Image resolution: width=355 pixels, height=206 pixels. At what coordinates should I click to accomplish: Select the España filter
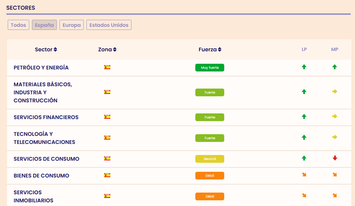(44, 25)
